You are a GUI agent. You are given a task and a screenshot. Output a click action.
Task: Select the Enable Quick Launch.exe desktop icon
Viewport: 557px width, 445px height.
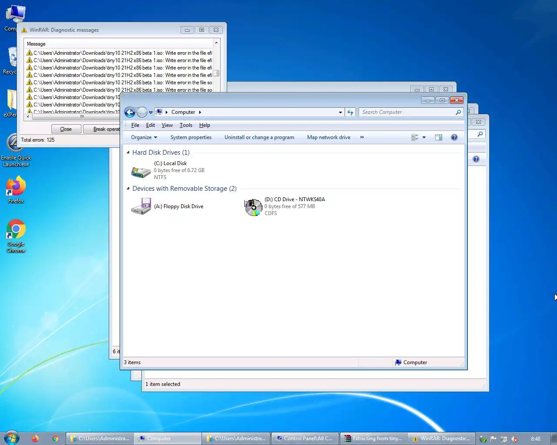coord(16,151)
